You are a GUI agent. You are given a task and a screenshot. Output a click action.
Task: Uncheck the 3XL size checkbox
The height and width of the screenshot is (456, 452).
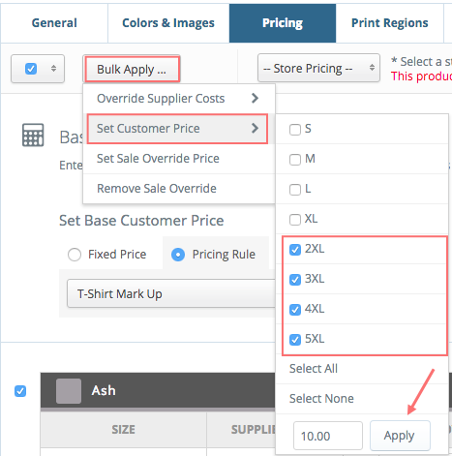click(295, 280)
